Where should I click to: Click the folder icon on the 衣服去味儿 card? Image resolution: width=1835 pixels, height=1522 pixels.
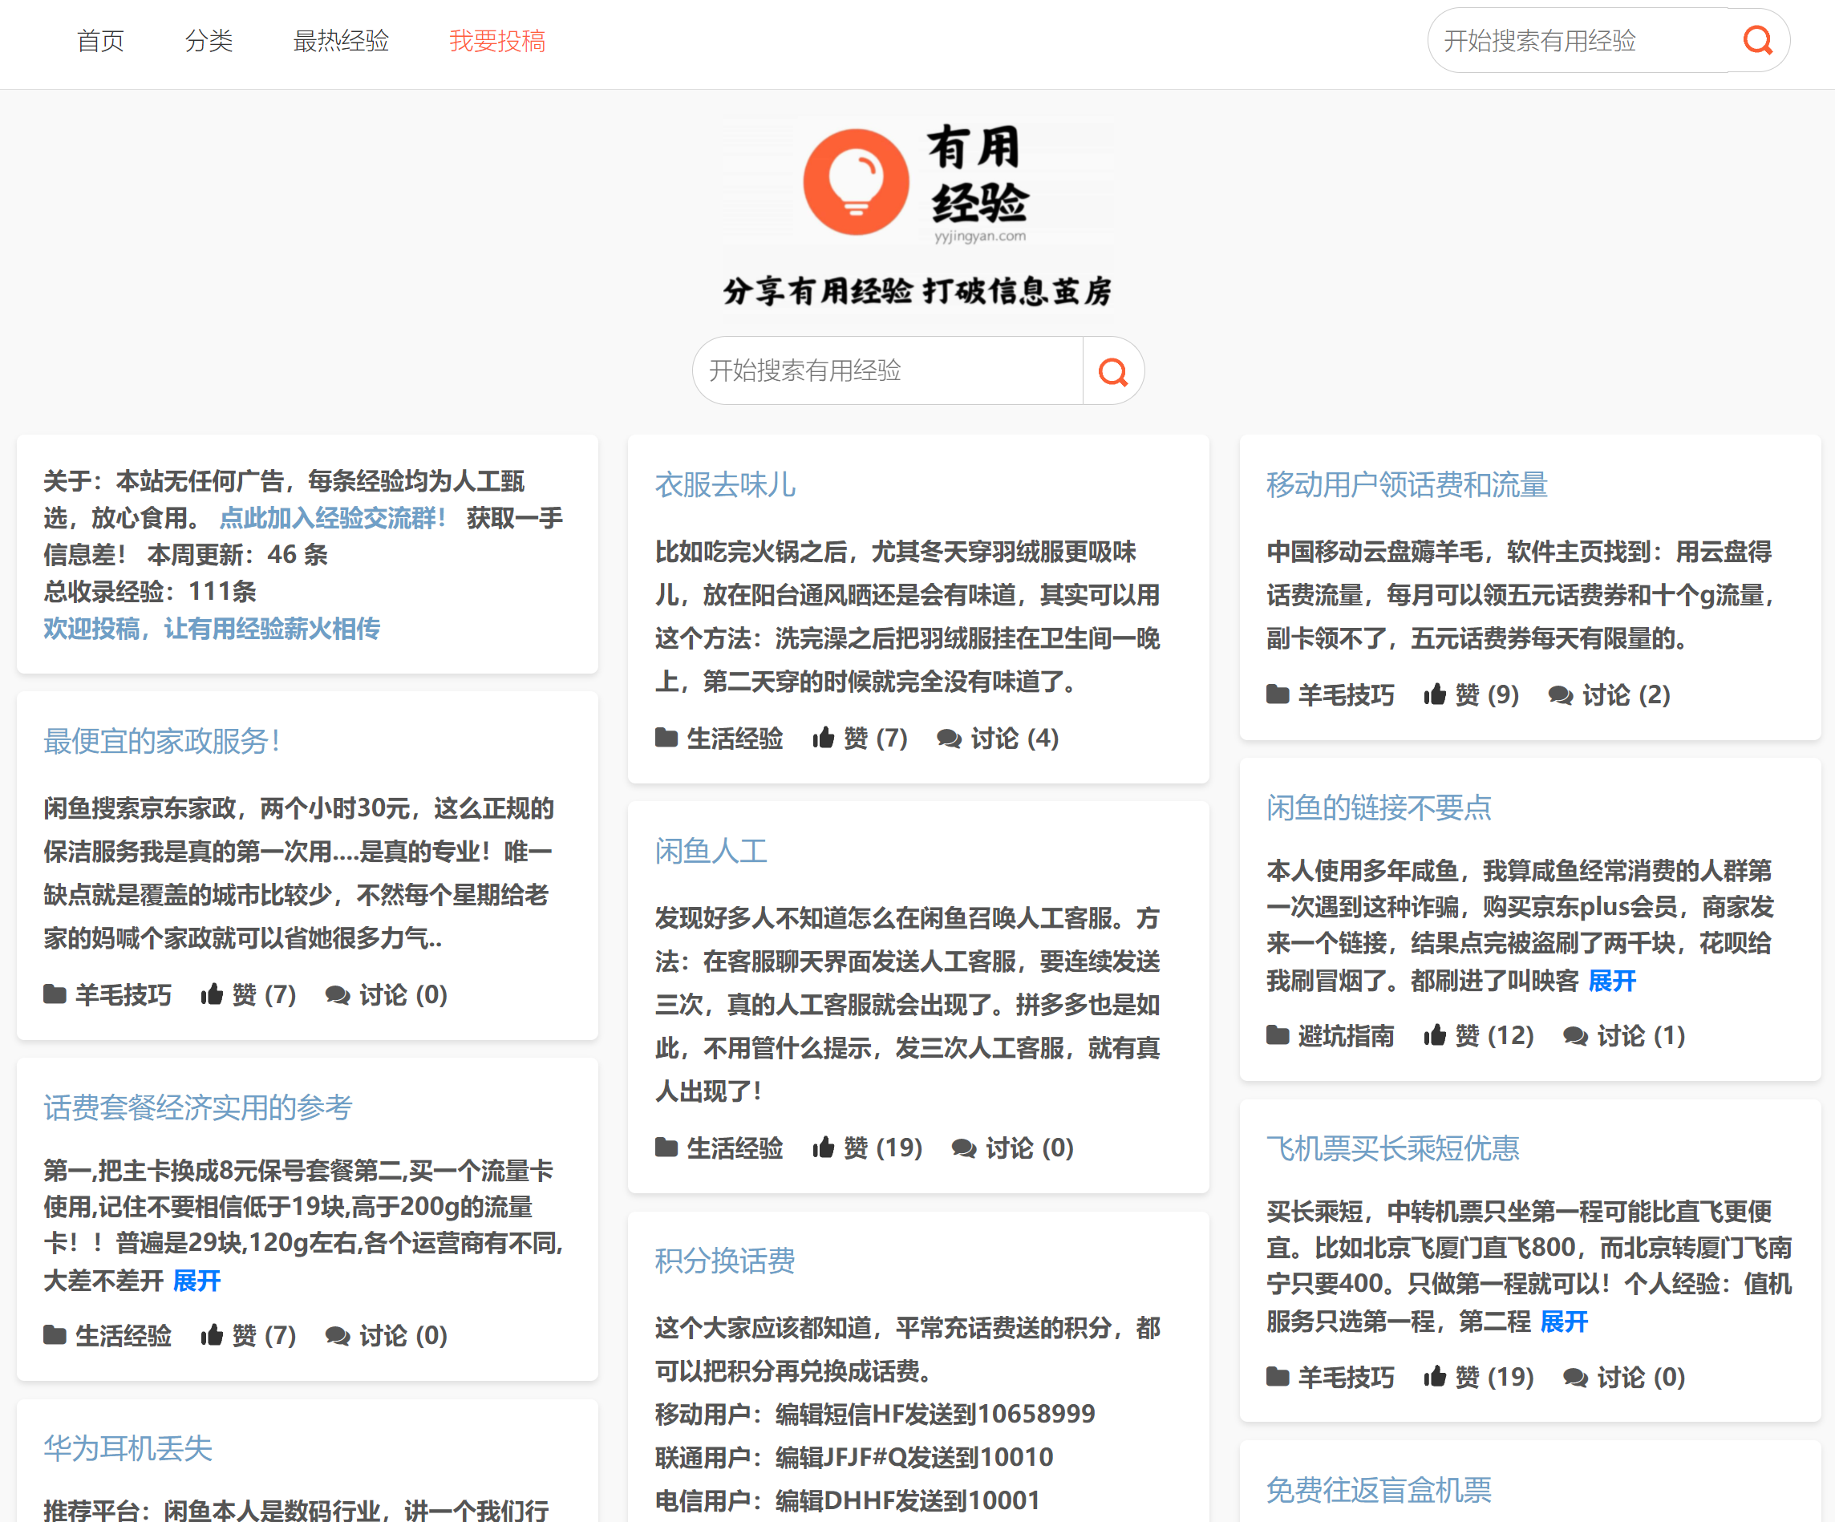(666, 739)
